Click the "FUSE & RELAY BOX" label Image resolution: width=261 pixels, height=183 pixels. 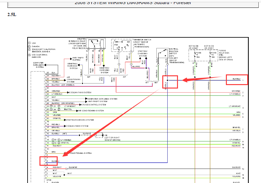pyautogui.click(x=226, y=55)
